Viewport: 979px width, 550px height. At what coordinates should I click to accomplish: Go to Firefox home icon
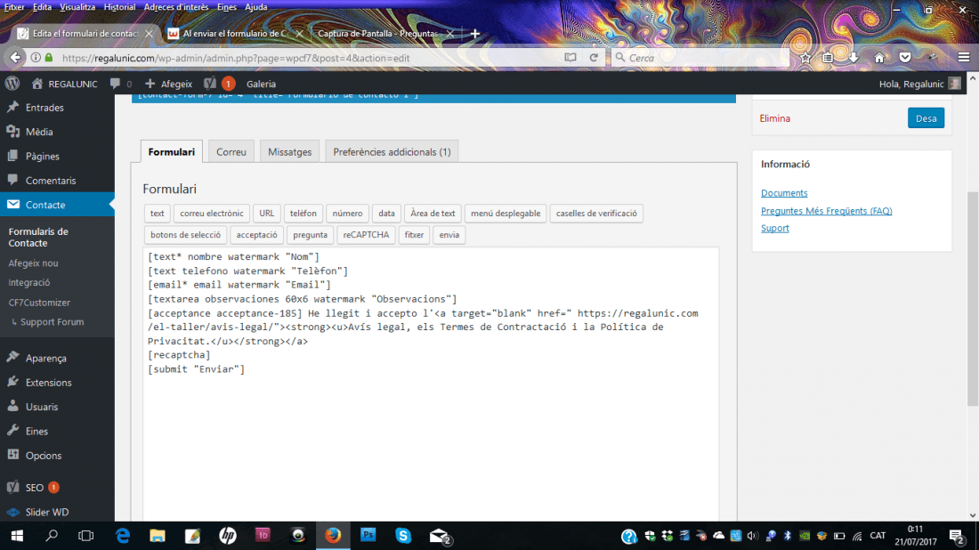pos(879,58)
